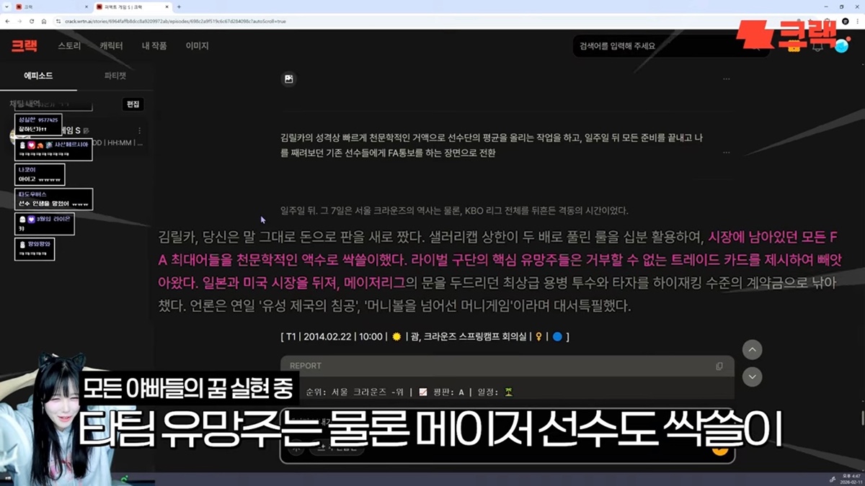Open the 내 작품 page
The image size is (865, 486).
(x=154, y=46)
